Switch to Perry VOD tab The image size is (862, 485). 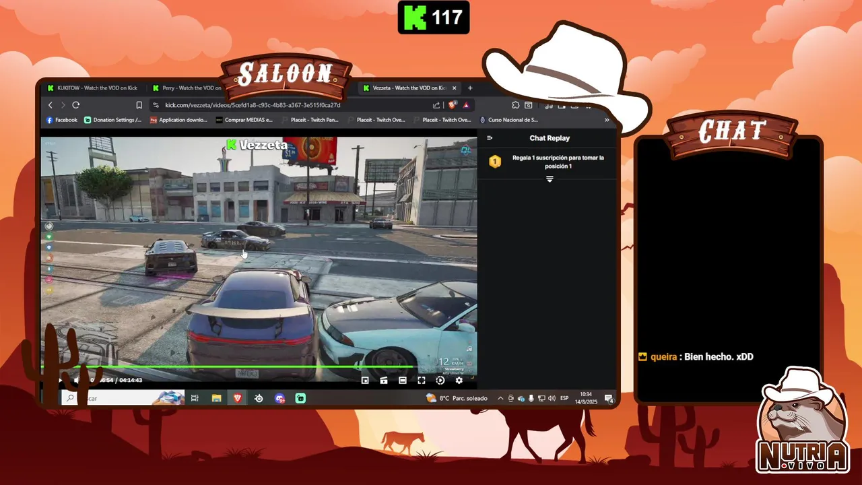187,88
